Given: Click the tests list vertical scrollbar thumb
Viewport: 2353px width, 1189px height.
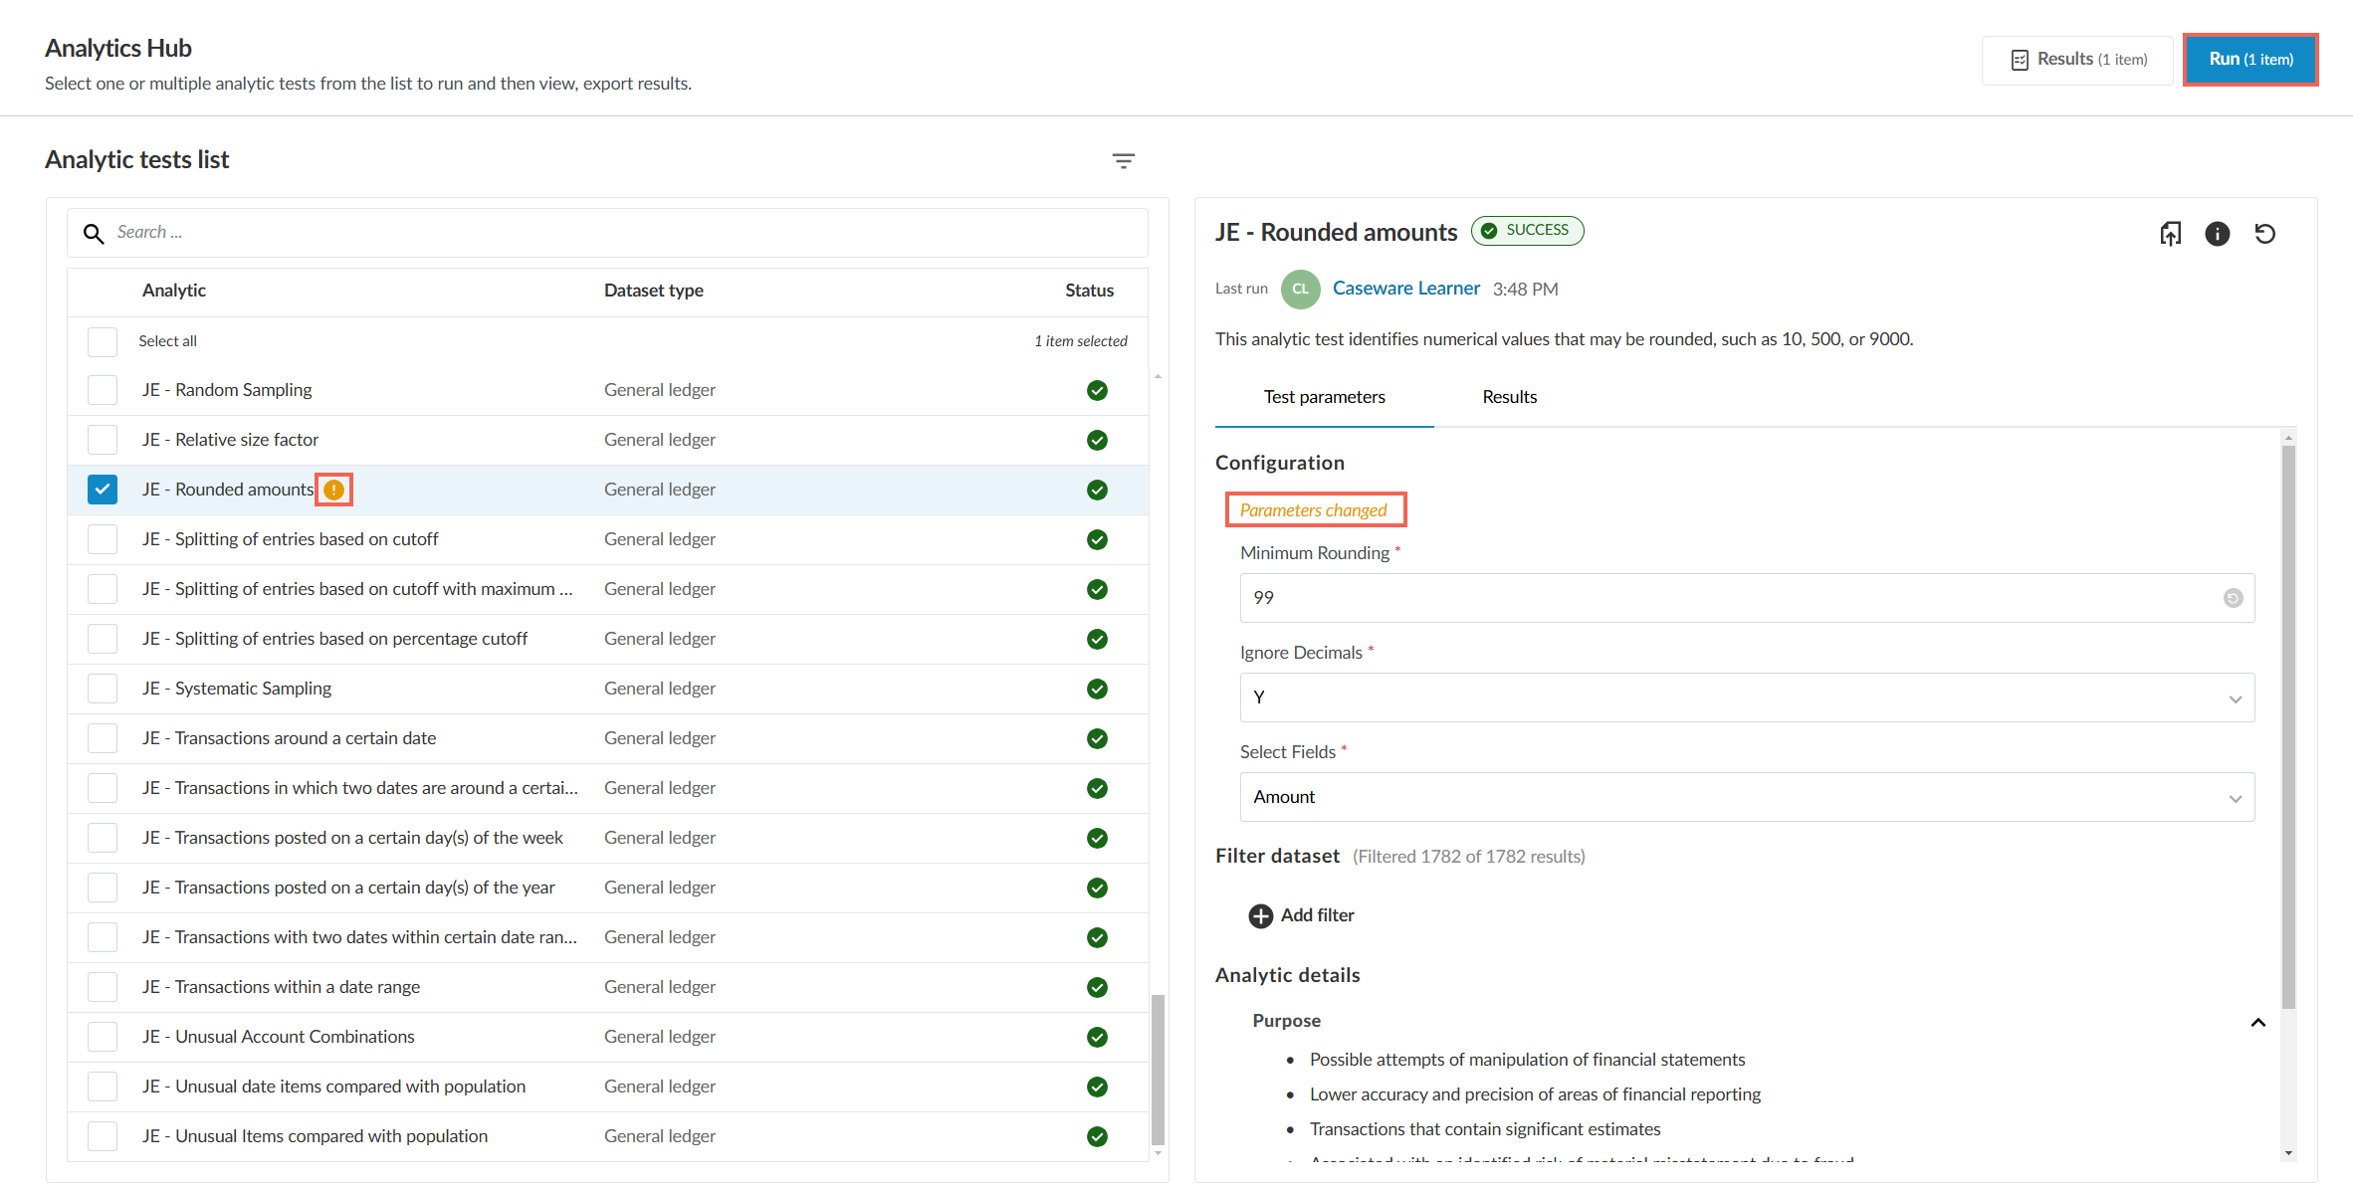Looking at the screenshot, I should 1157,1070.
